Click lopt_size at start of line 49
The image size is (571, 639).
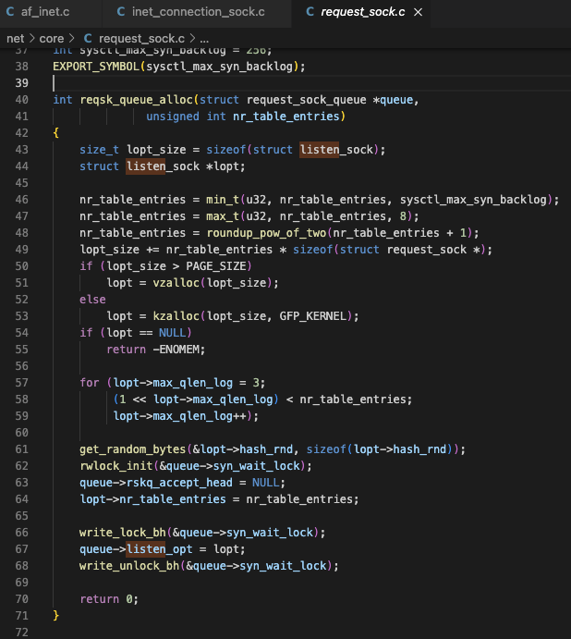point(110,250)
